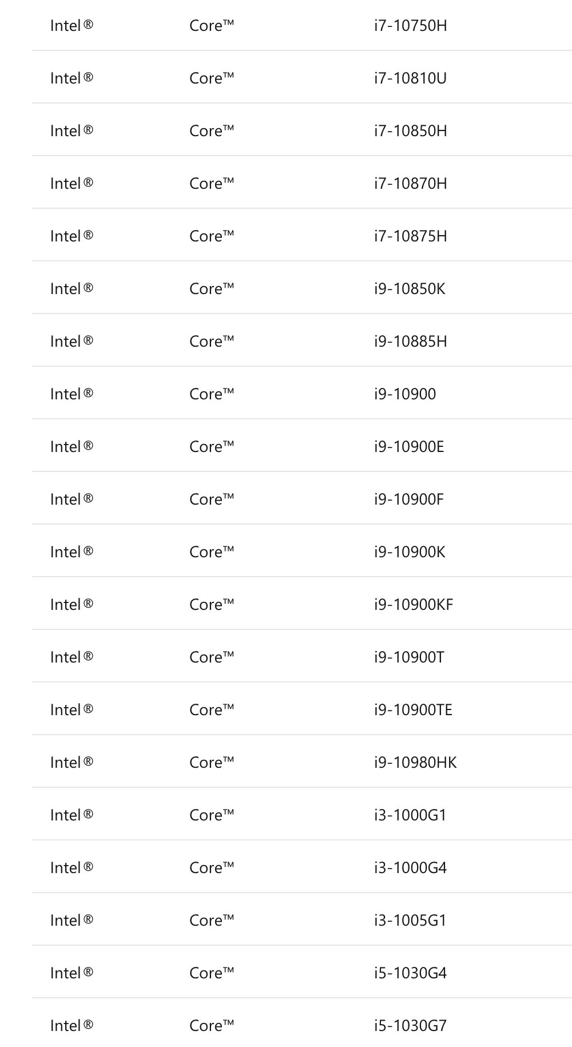The image size is (572, 1047).
Task: Click the i9-10900TE model cell
Action: tap(413, 710)
